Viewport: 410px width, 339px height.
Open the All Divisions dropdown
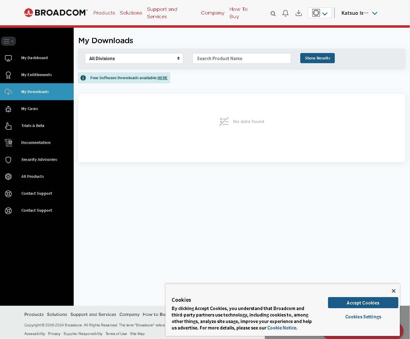(134, 59)
